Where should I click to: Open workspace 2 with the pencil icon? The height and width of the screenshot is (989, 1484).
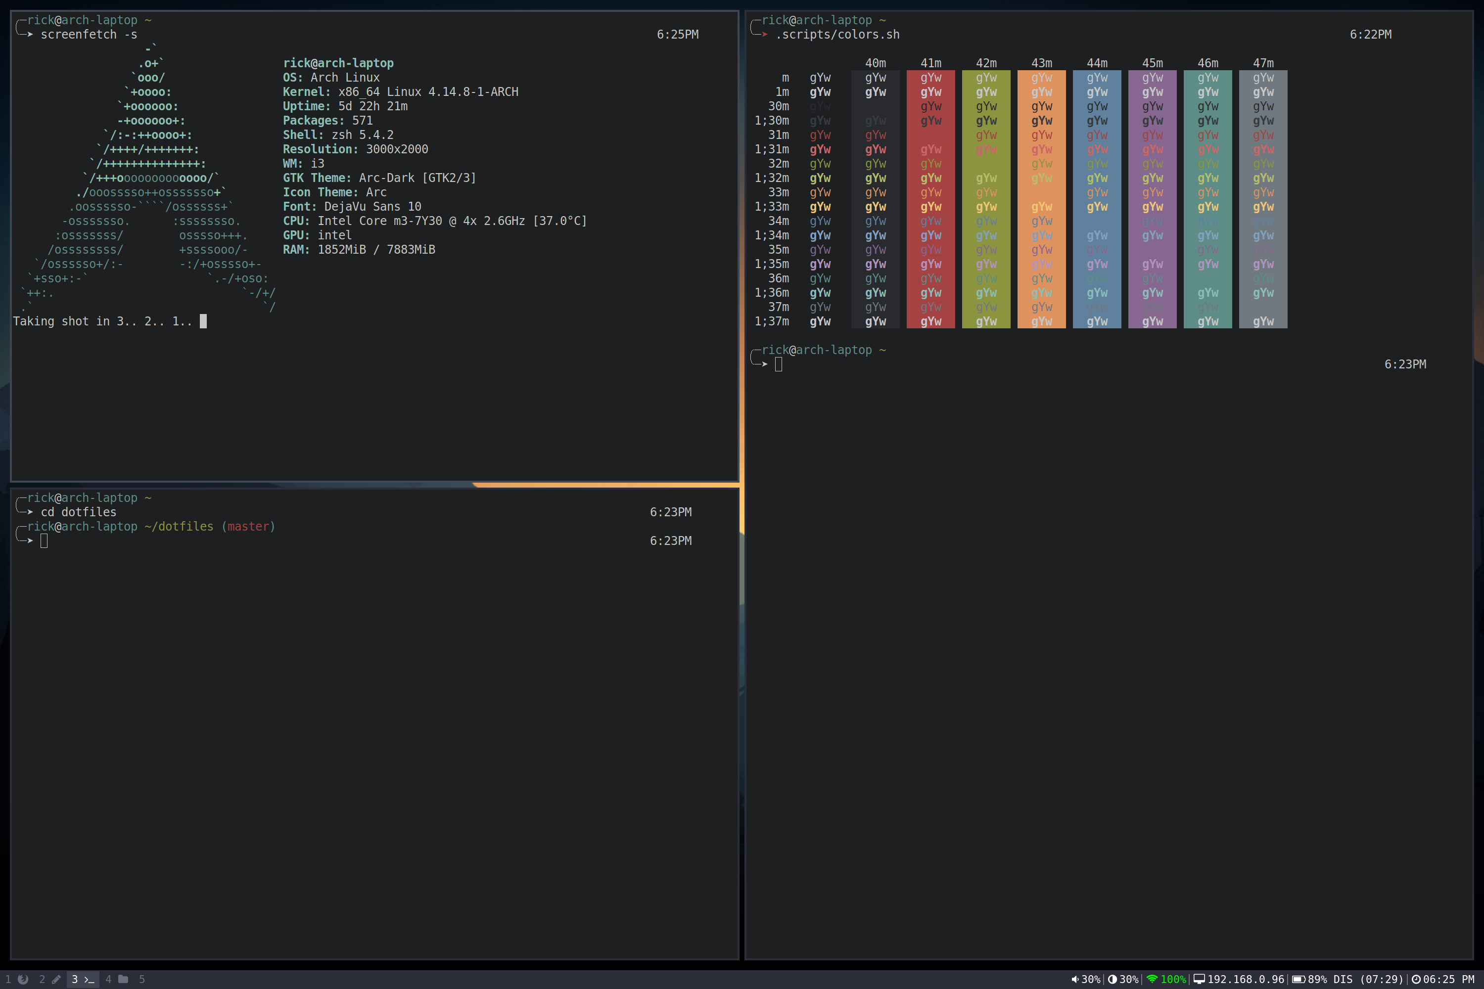tap(50, 979)
